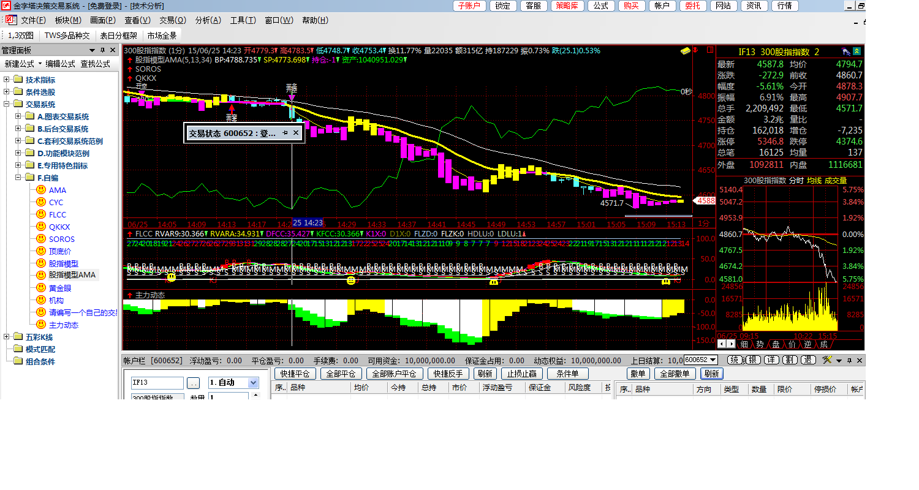Click red up-arrow beside FLCC indicator label
This screenshot has height=490, width=919.
click(x=129, y=233)
